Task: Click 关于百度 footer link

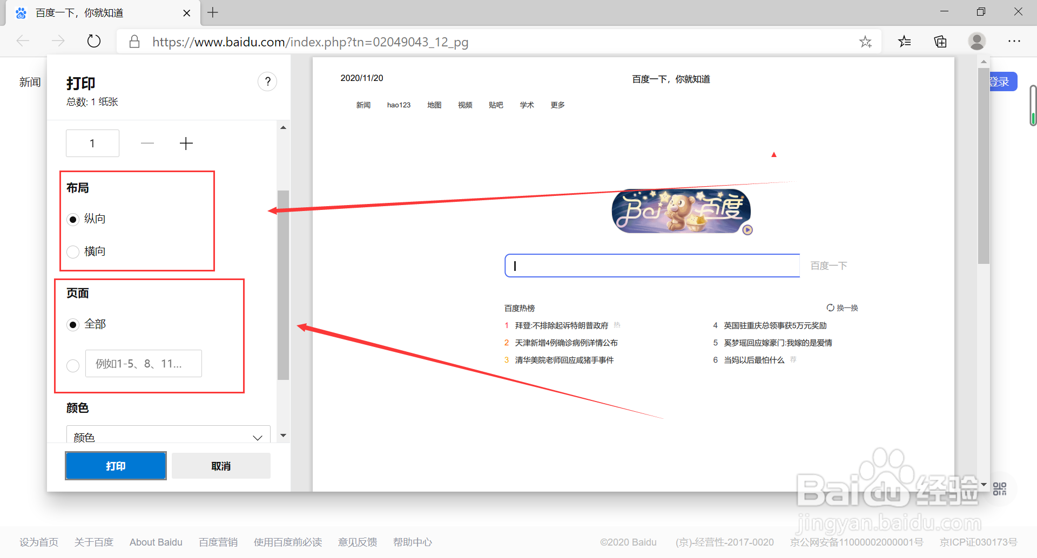Action: (x=94, y=542)
